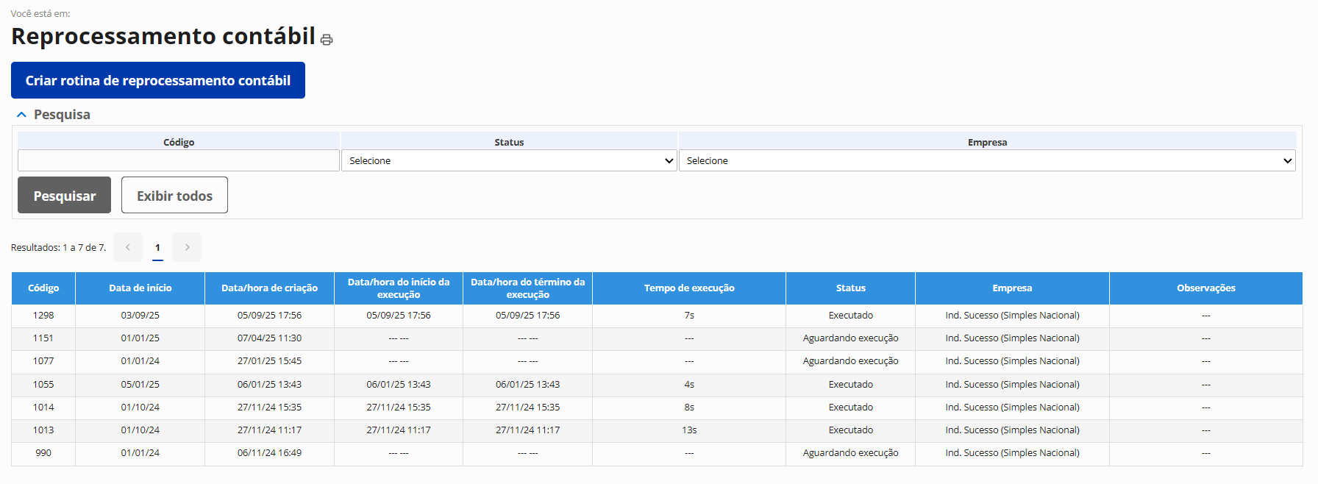1318x484 pixels.
Task: Click the next page arrow
Action: [x=187, y=247]
